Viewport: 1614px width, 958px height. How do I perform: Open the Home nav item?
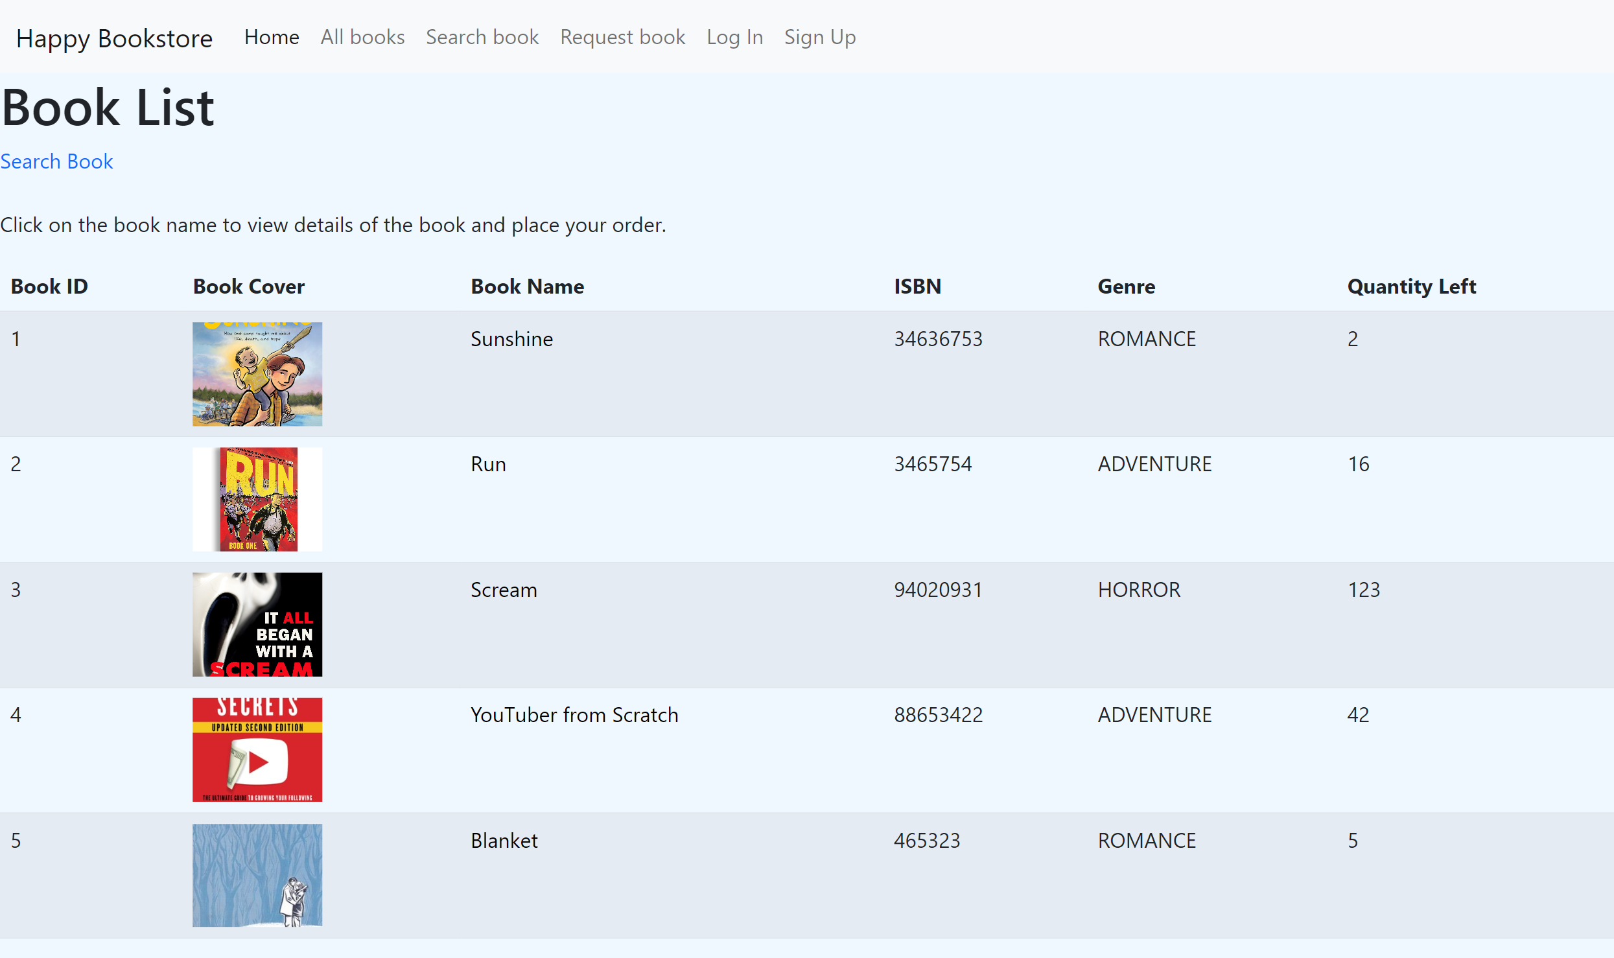click(272, 38)
